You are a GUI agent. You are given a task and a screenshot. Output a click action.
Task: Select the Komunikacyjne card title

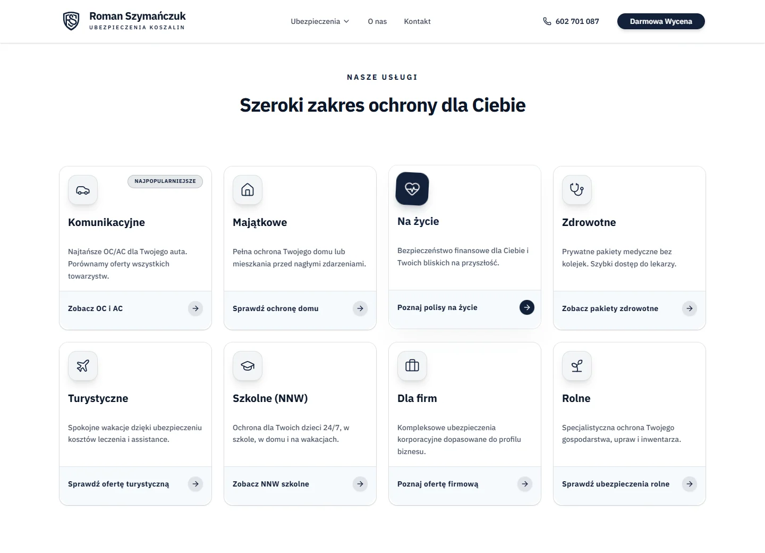point(106,222)
